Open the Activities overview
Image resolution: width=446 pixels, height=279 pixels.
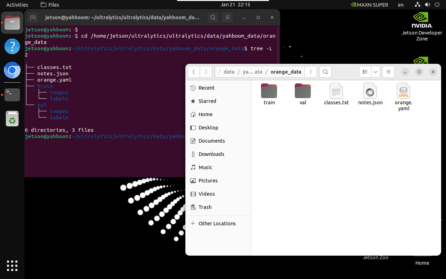pyautogui.click(x=17, y=5)
